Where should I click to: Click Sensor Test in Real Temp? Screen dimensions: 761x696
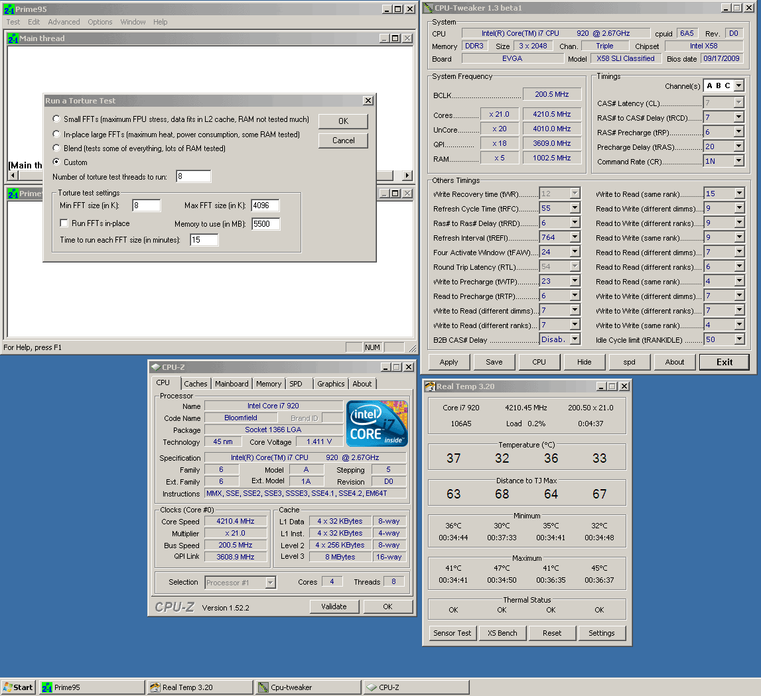pyautogui.click(x=452, y=633)
